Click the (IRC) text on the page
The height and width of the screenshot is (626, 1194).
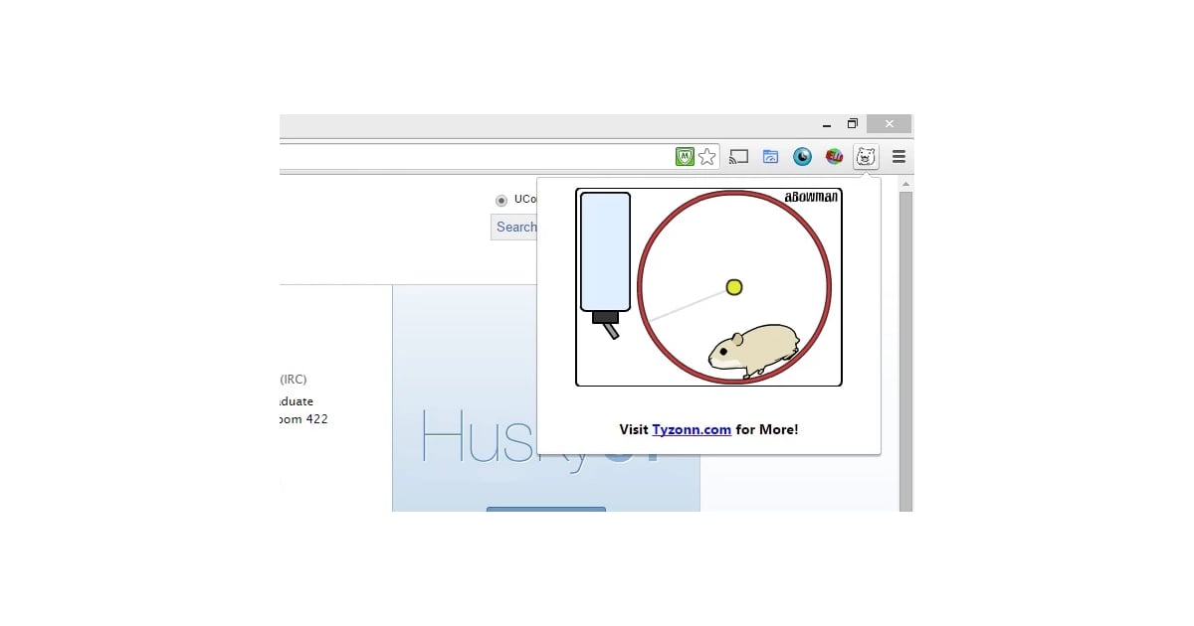tap(294, 379)
